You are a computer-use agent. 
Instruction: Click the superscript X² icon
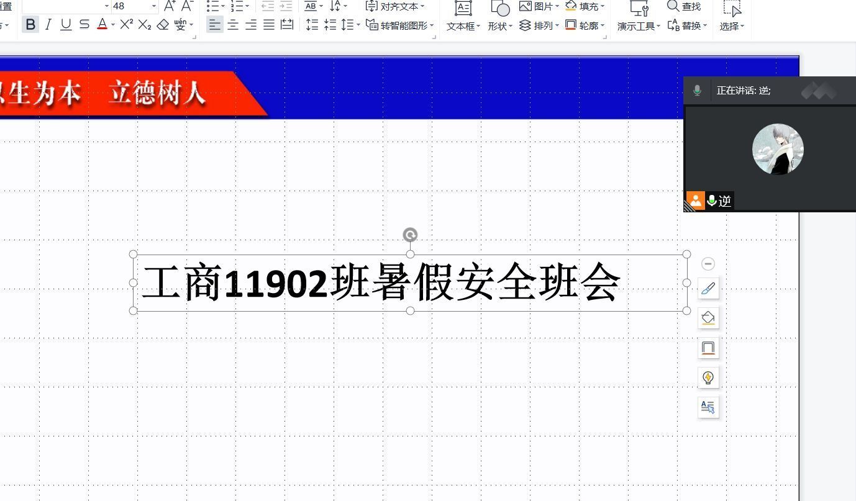(126, 25)
